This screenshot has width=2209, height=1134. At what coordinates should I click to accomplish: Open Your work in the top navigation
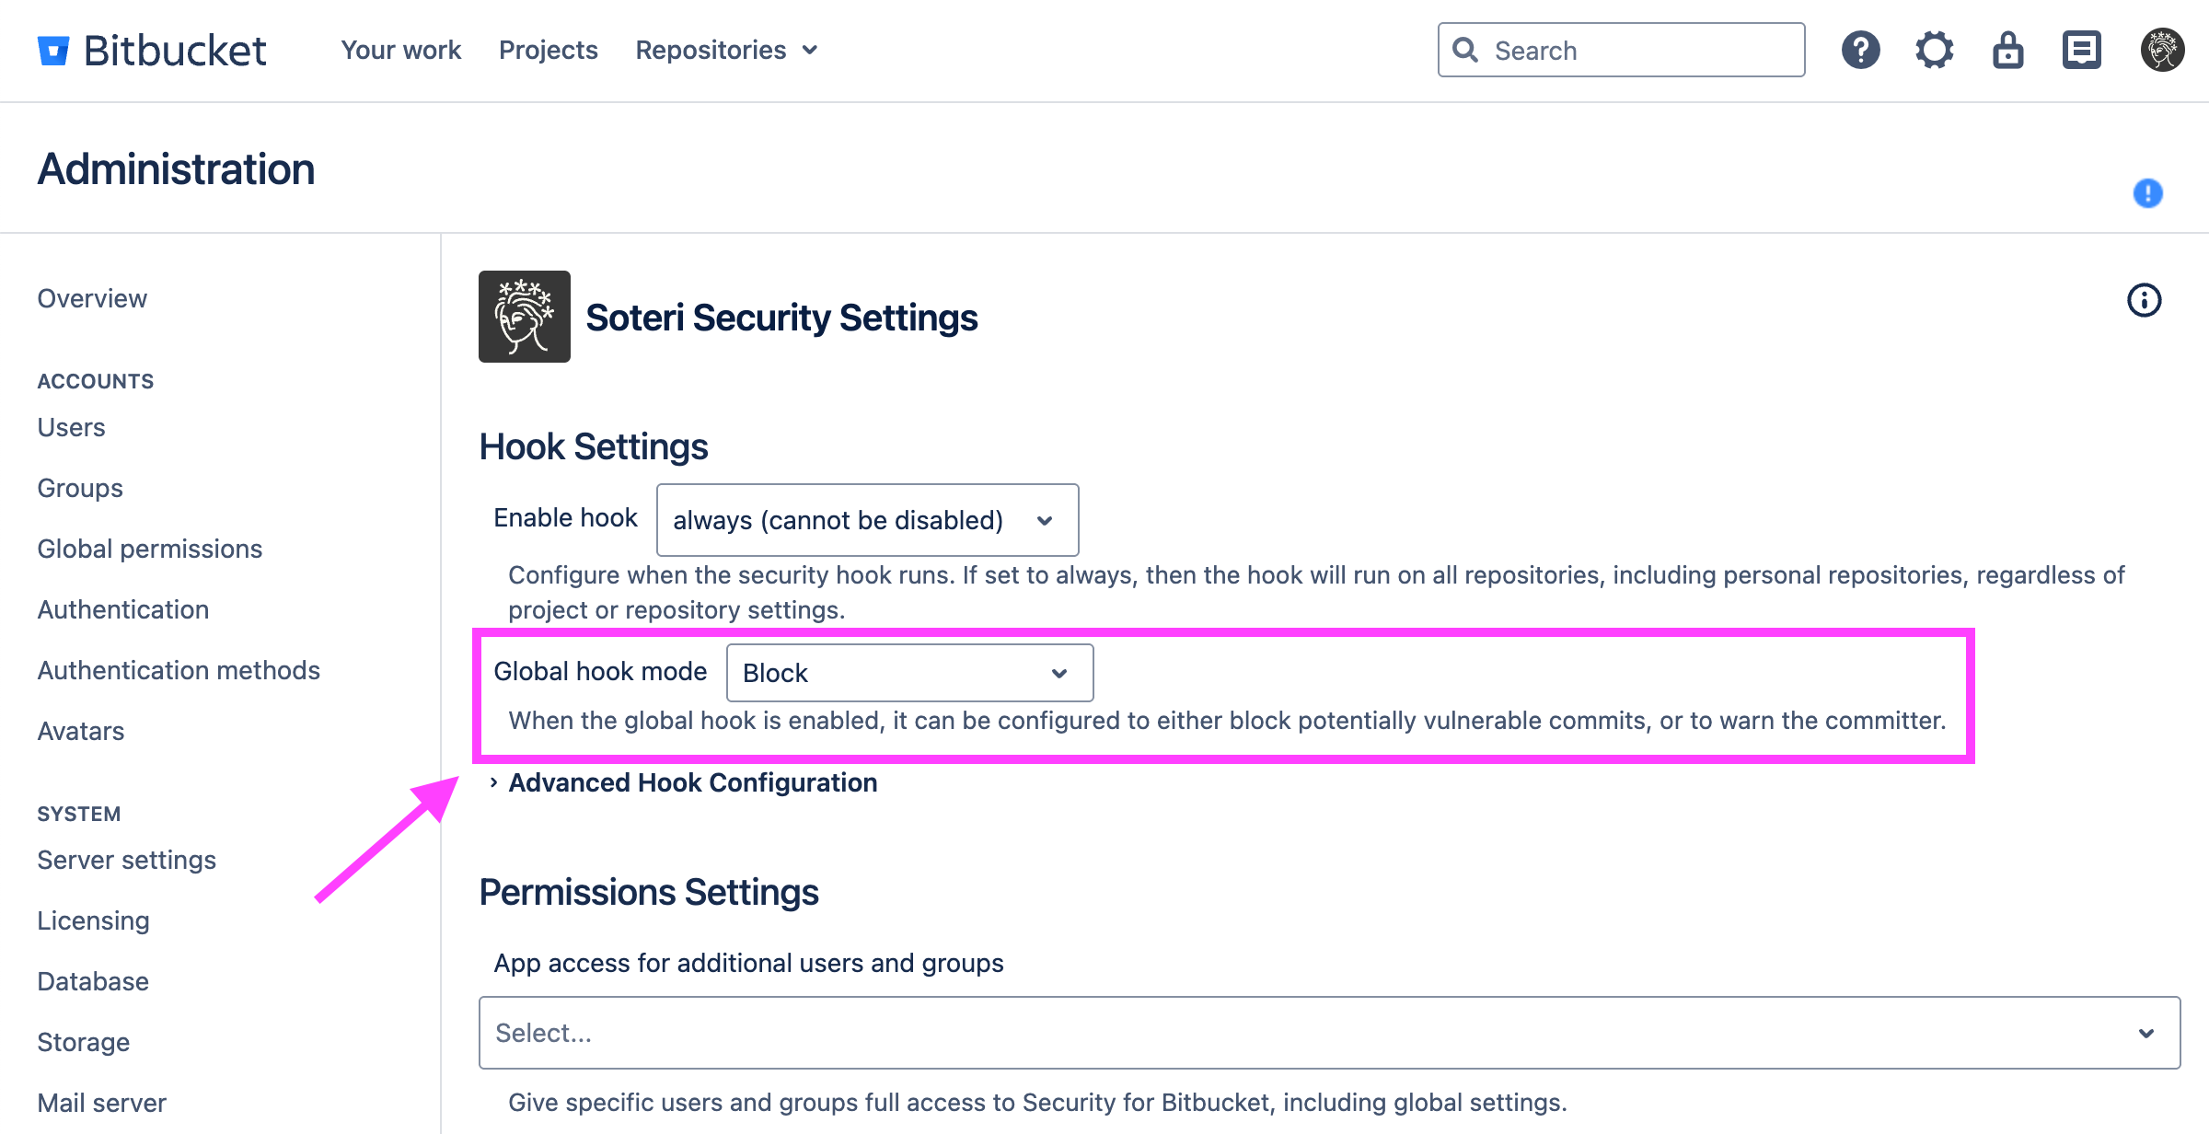(x=400, y=50)
